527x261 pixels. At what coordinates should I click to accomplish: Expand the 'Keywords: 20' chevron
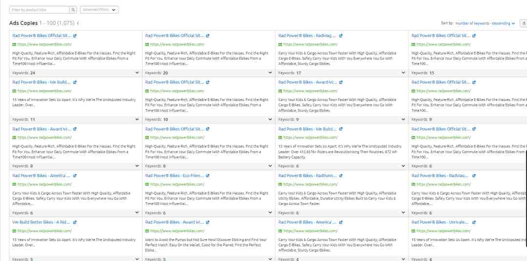[270, 73]
